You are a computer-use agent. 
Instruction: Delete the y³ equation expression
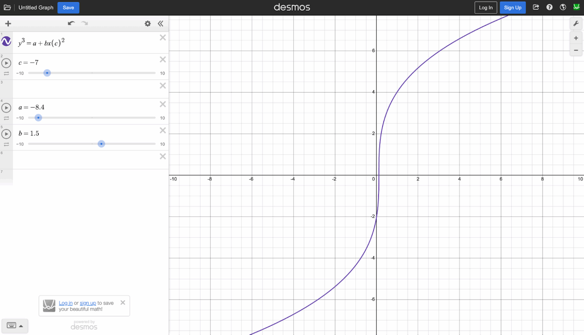[x=163, y=38]
